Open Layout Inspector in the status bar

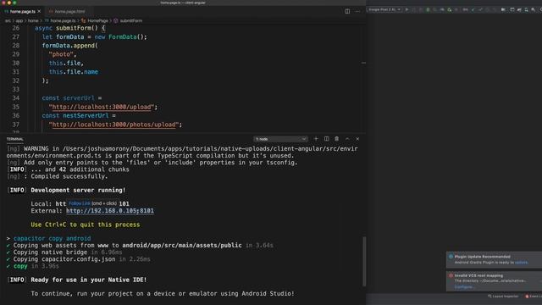click(x=503, y=297)
